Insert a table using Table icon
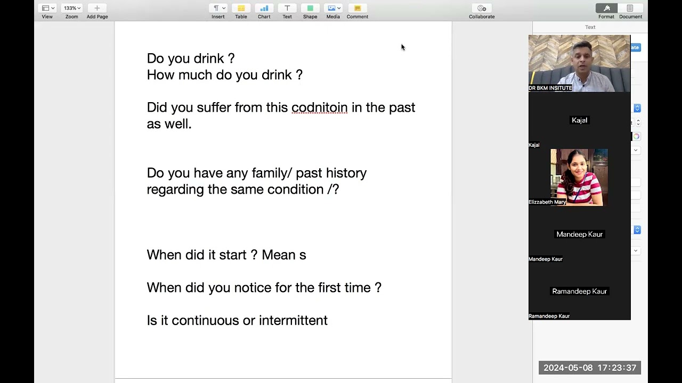 point(241,8)
